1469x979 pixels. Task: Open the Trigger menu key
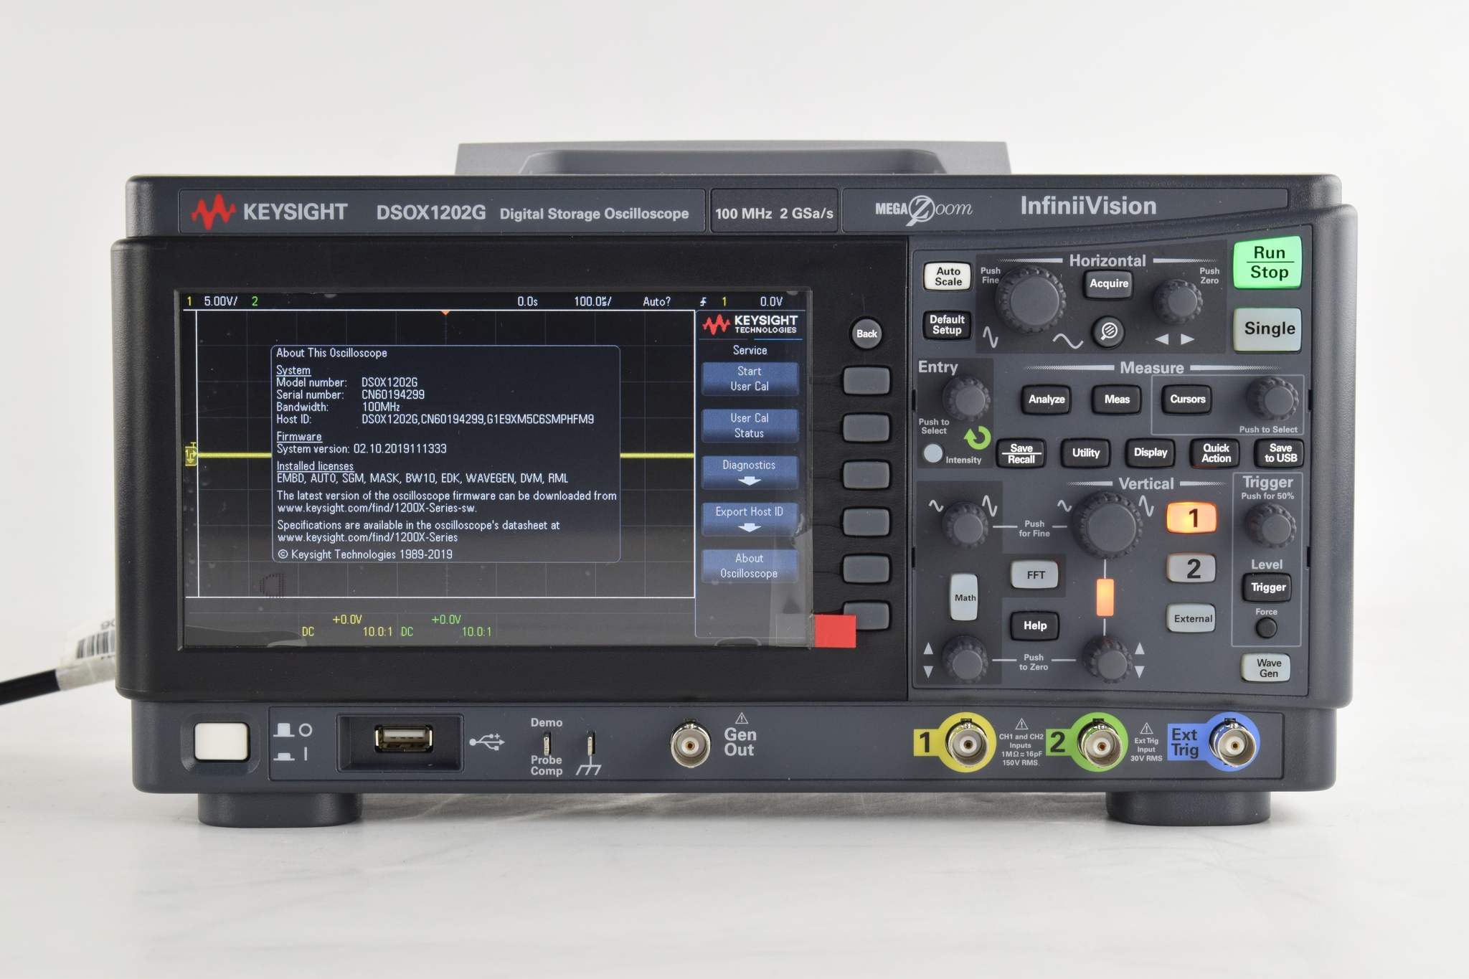pyautogui.click(x=1268, y=587)
